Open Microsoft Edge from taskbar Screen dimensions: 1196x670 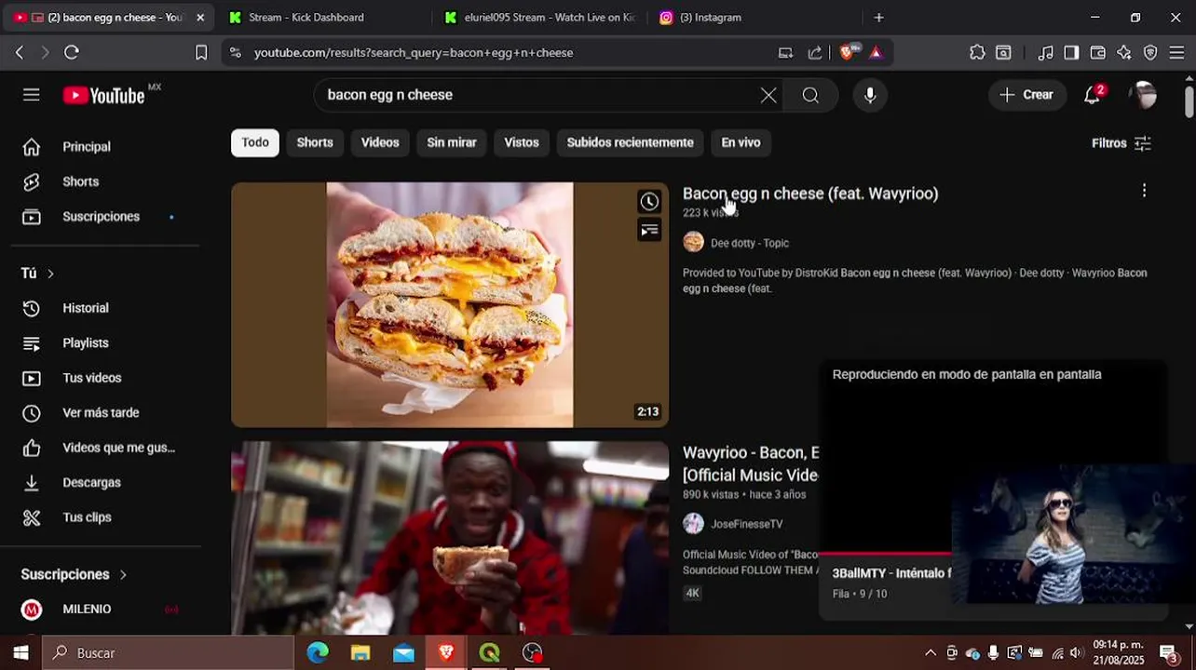(318, 653)
